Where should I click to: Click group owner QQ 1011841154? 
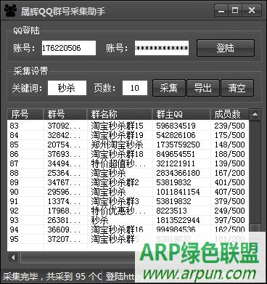click(178, 192)
